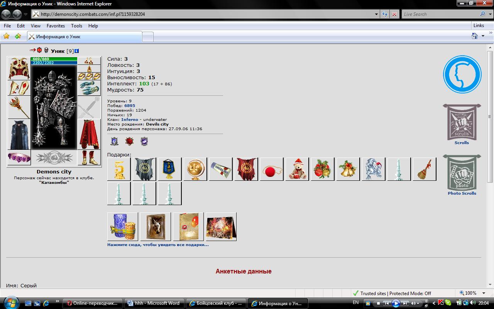Screen dimensions: 494x309
Task: Open the golden Christmas bells gift
Action: (348, 169)
